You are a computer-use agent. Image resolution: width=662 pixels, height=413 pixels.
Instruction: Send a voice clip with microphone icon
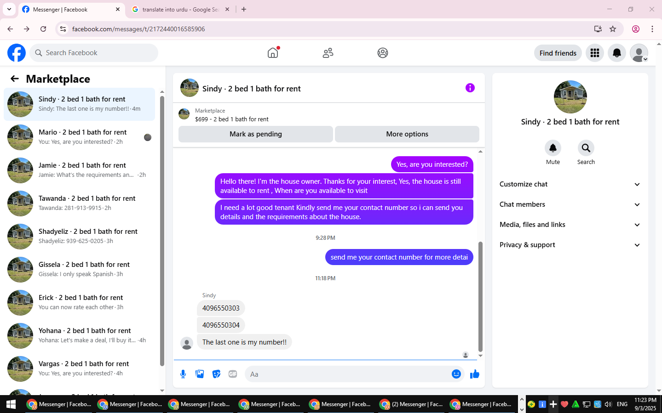[x=183, y=374]
